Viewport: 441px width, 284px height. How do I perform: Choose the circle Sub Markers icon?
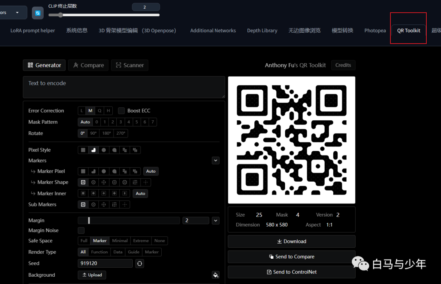click(x=94, y=204)
